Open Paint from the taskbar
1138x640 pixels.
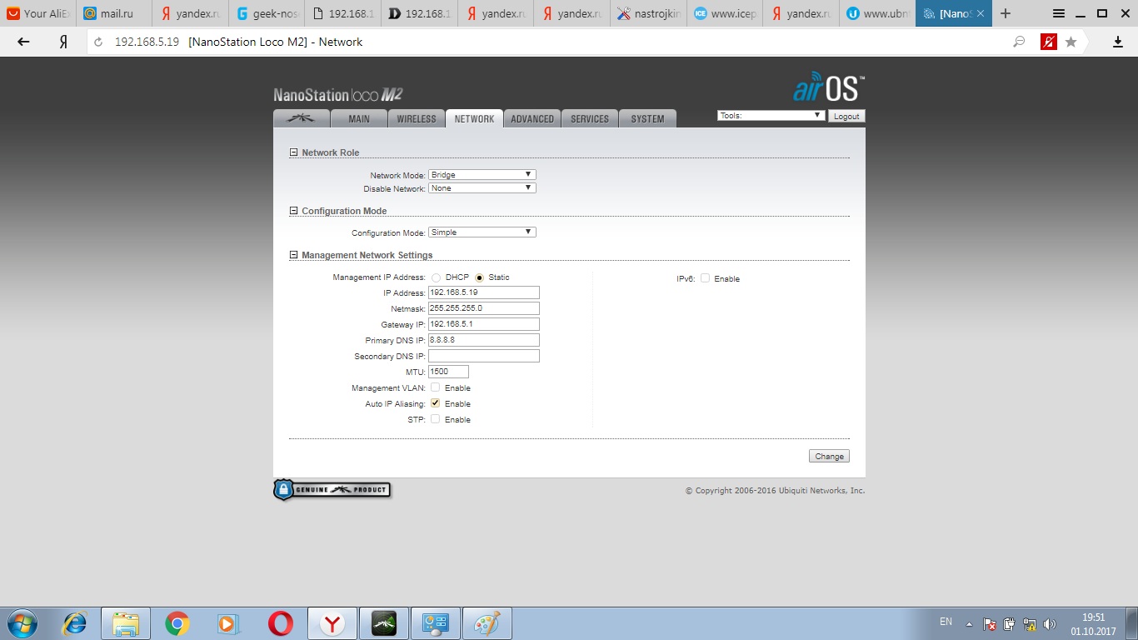click(487, 623)
